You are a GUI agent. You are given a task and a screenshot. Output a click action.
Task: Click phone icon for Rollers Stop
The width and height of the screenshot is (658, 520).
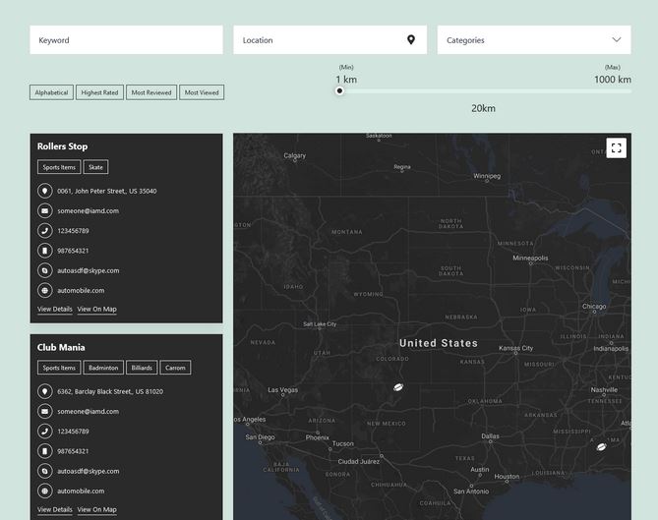click(x=45, y=231)
